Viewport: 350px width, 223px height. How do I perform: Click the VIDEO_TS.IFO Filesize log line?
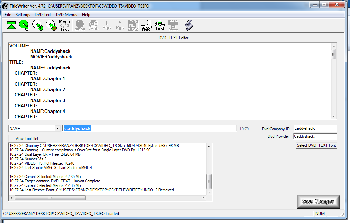pyautogui.click(x=42, y=163)
